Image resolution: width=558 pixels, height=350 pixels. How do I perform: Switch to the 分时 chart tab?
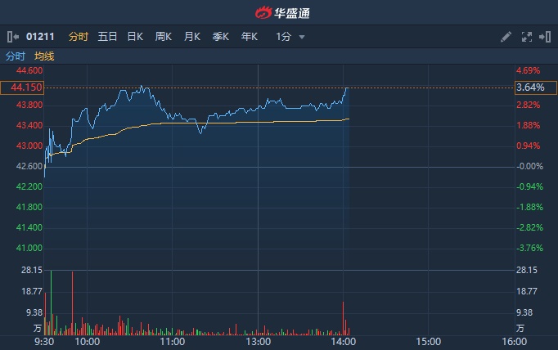tap(79, 37)
